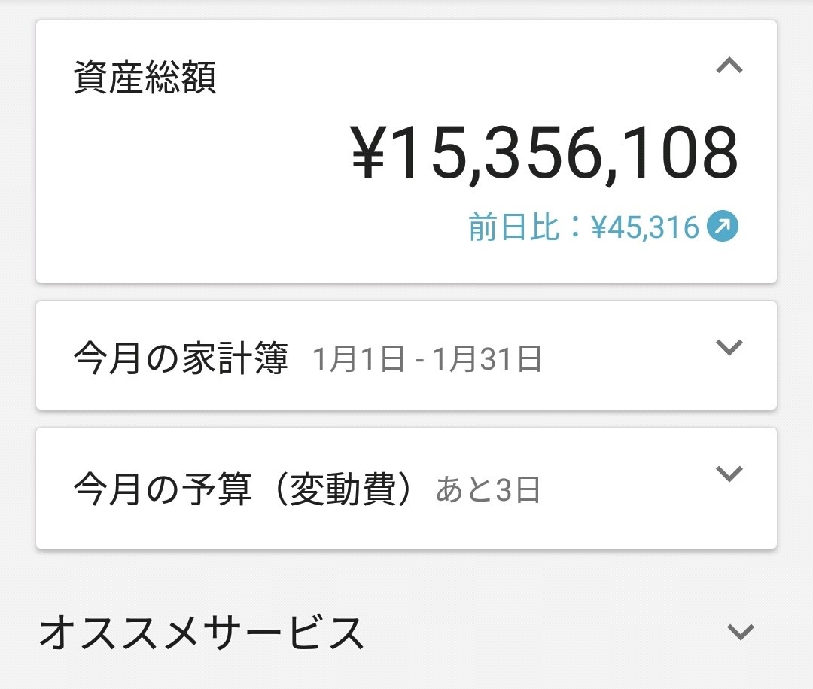Expand the 今月の家計簿 card chevron

[x=729, y=347]
